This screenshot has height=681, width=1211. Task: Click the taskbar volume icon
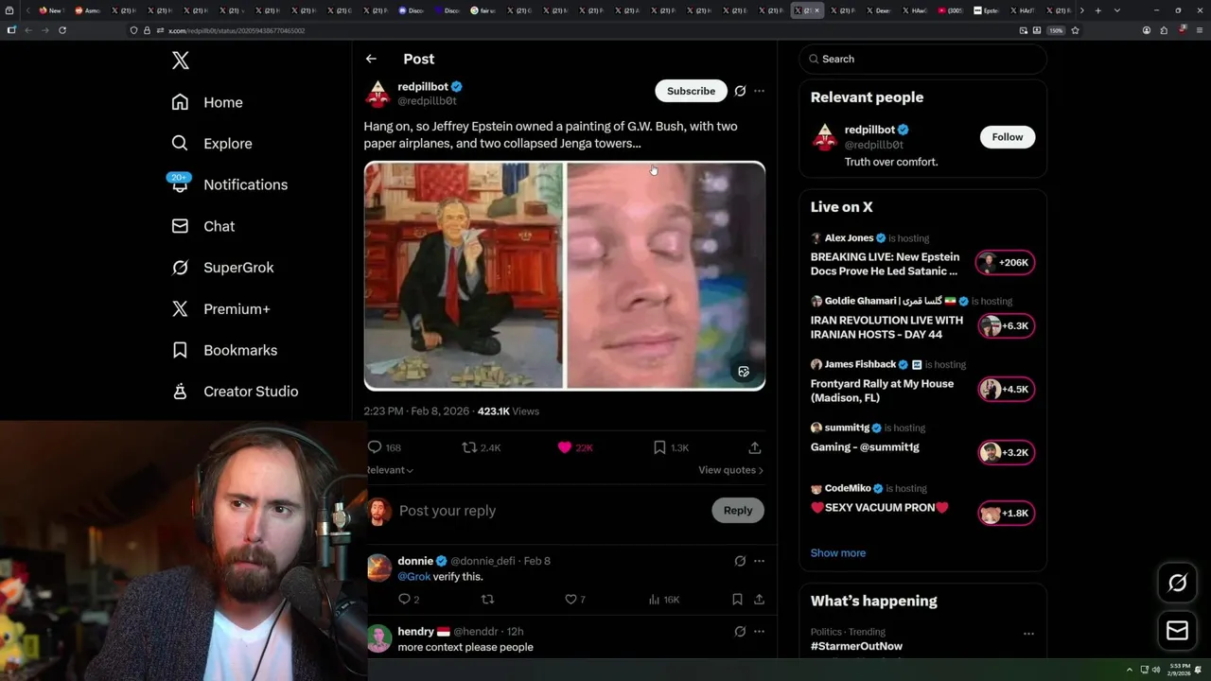[1155, 670]
